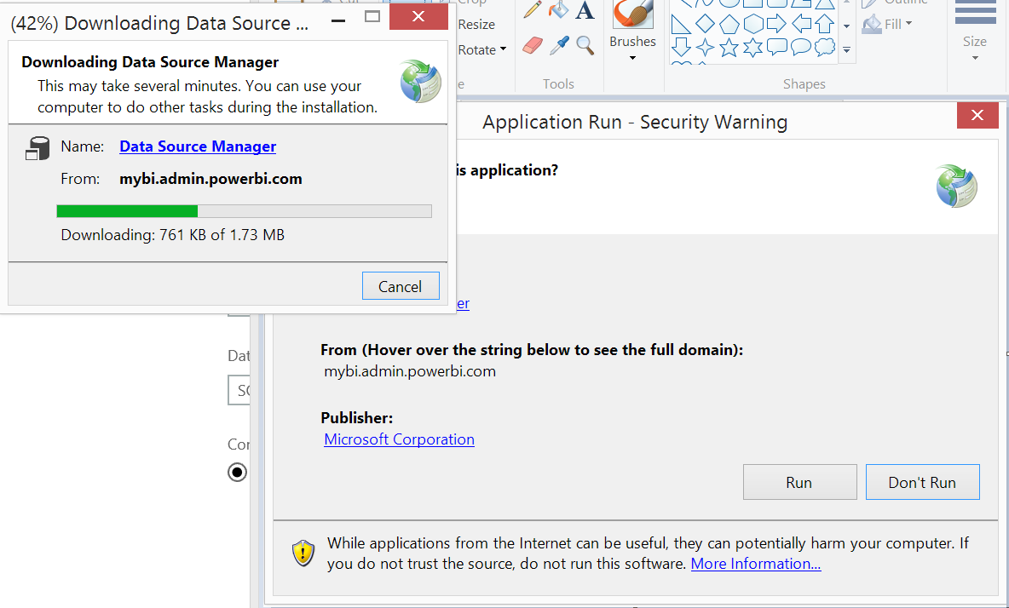Viewport: 1009px width, 608px height.
Task: Click the yellow shield warning icon
Action: [x=303, y=553]
